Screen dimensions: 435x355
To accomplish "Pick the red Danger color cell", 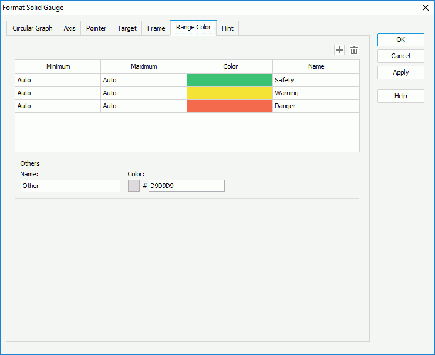I will coord(230,106).
